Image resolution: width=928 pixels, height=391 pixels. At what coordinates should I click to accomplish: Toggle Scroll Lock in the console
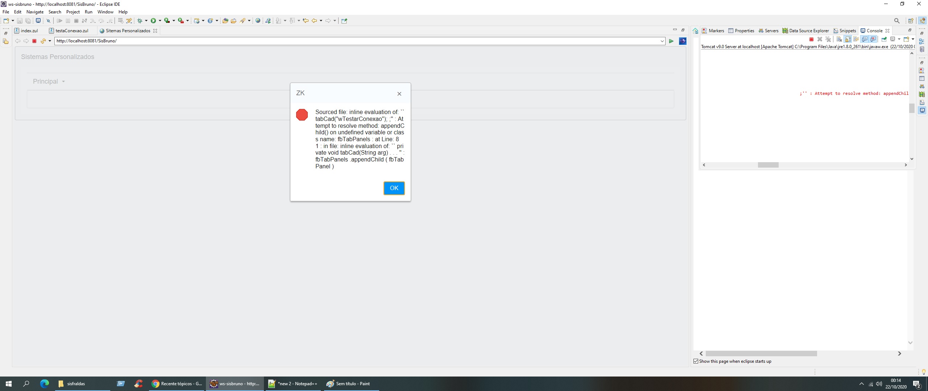[x=848, y=39]
